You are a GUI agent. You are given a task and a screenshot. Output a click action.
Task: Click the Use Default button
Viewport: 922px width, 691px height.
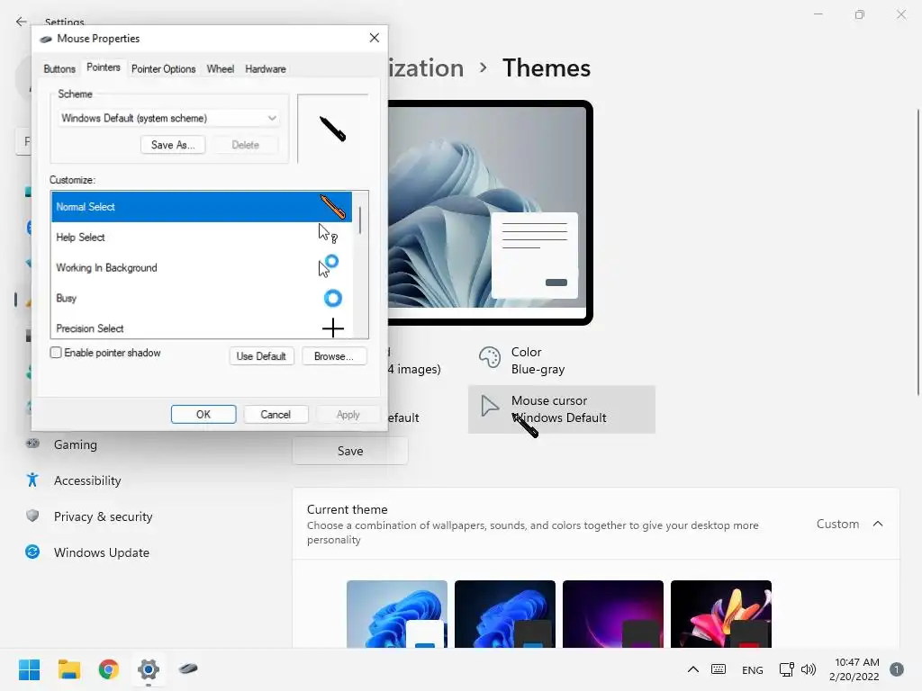coord(261,356)
